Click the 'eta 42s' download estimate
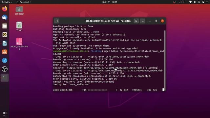 tap(152, 90)
